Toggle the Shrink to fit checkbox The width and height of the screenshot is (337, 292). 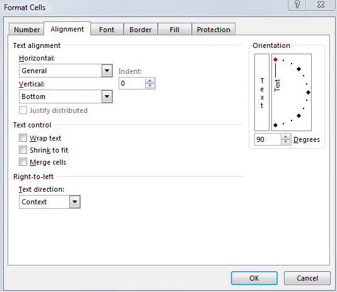coord(23,150)
